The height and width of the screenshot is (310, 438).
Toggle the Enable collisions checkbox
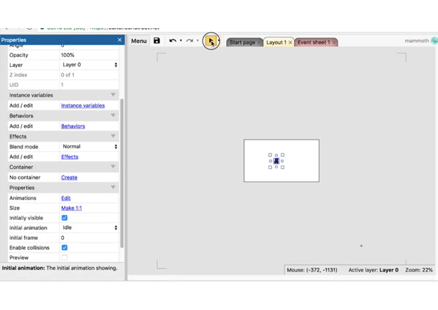click(64, 248)
